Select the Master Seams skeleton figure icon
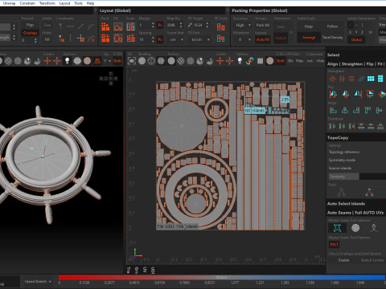This screenshot has width=386, height=289. (374, 228)
